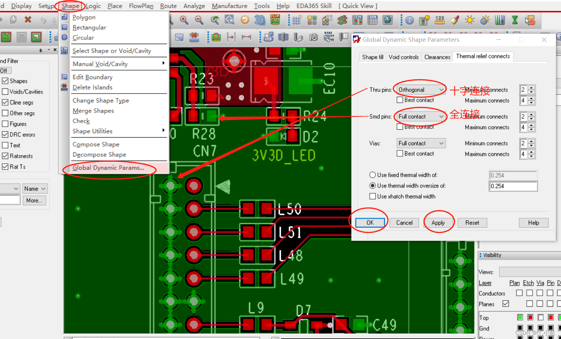Click the red X delete icon
Viewport: 561px width, 339px height.
(28, 19)
